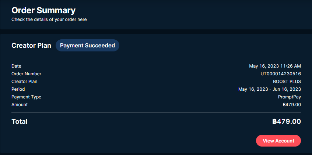
Task: Select the order number UT000014230516
Action: pos(281,74)
